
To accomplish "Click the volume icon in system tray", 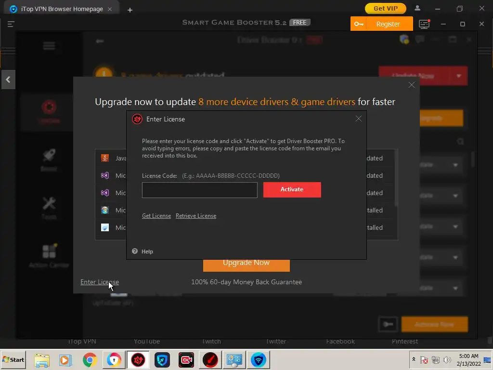I will (x=447, y=359).
